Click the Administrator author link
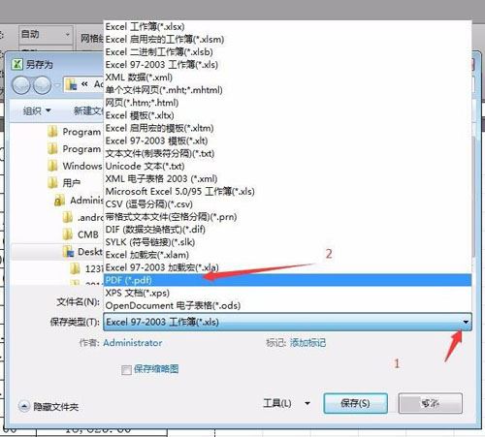The width and height of the screenshot is (485, 437). 133,343
